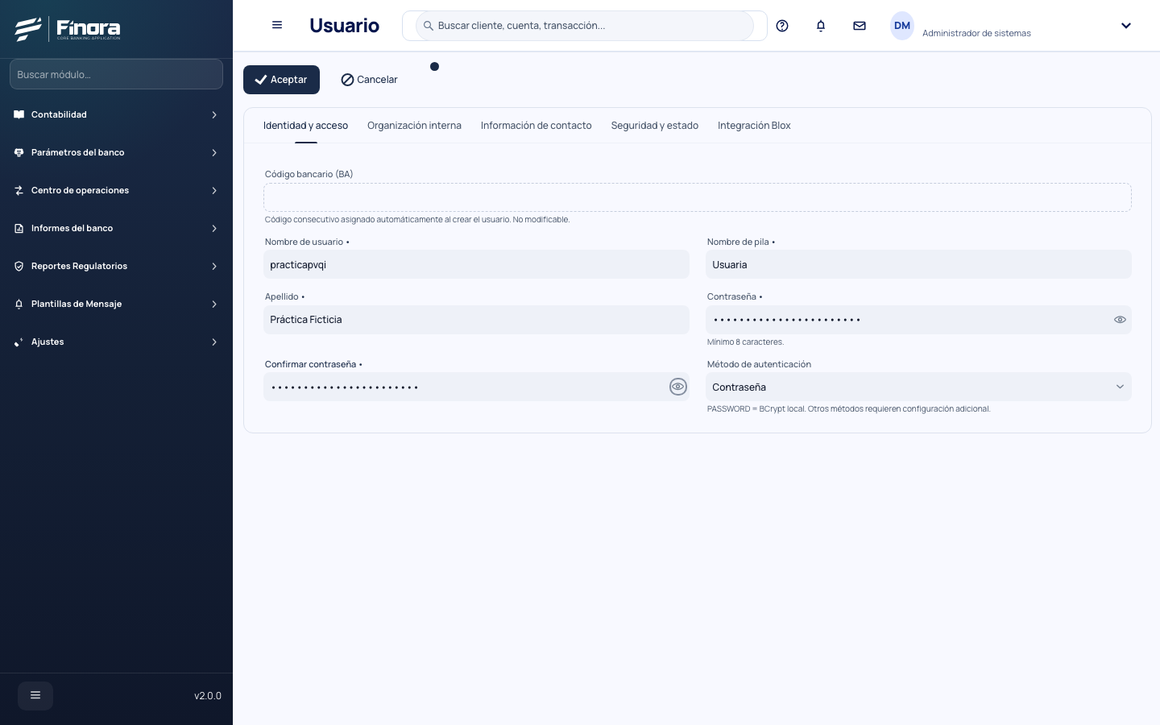Viewport: 1160px width, 725px height.
Task: Click the Reportes Regulatorios shield icon
Action: tap(19, 266)
